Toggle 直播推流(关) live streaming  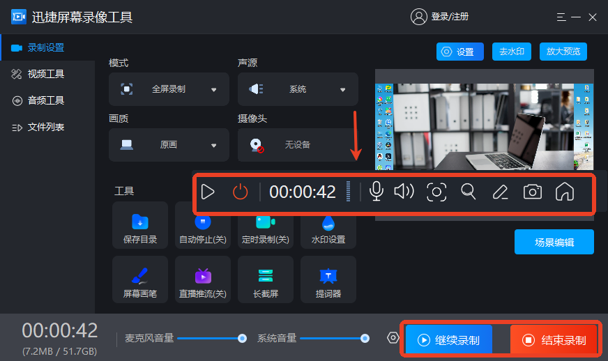pyautogui.click(x=203, y=279)
